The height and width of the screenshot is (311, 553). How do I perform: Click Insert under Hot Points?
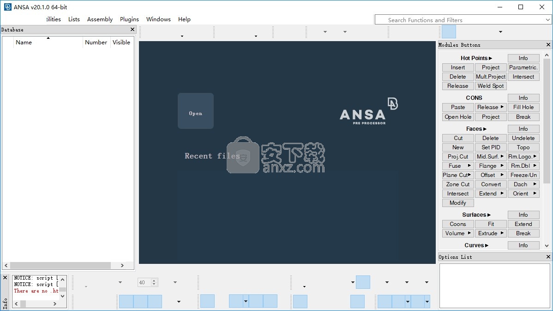(x=458, y=67)
